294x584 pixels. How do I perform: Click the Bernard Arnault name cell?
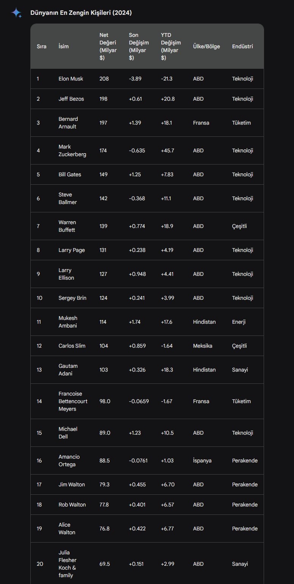68,123
